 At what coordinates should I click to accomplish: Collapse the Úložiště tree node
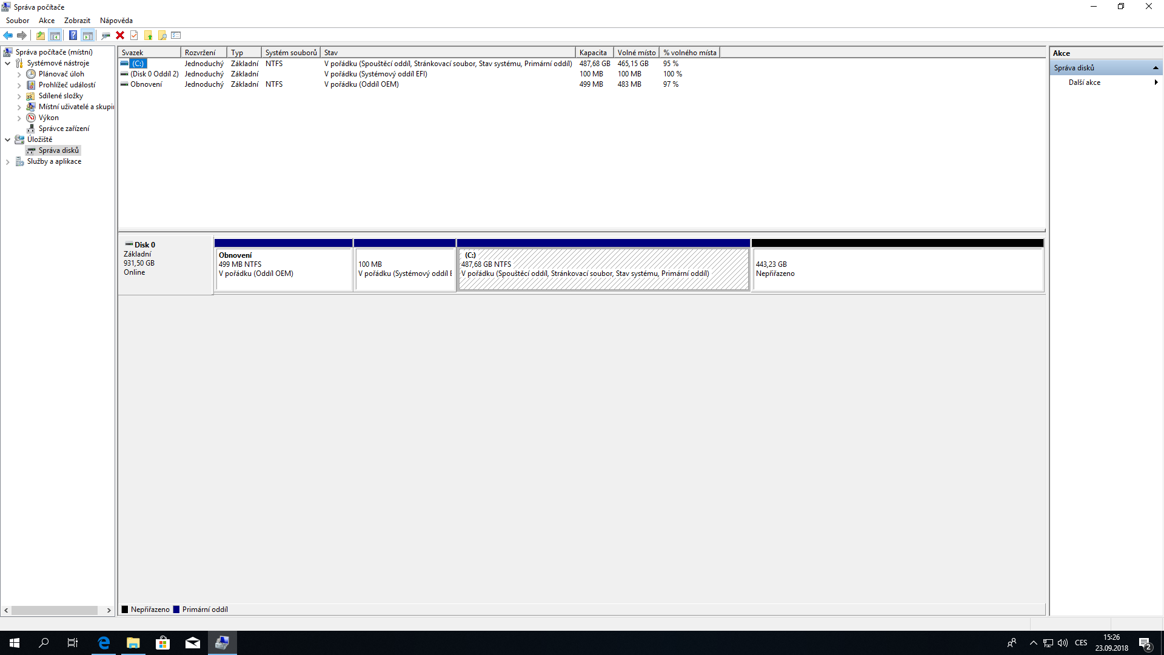(x=7, y=139)
